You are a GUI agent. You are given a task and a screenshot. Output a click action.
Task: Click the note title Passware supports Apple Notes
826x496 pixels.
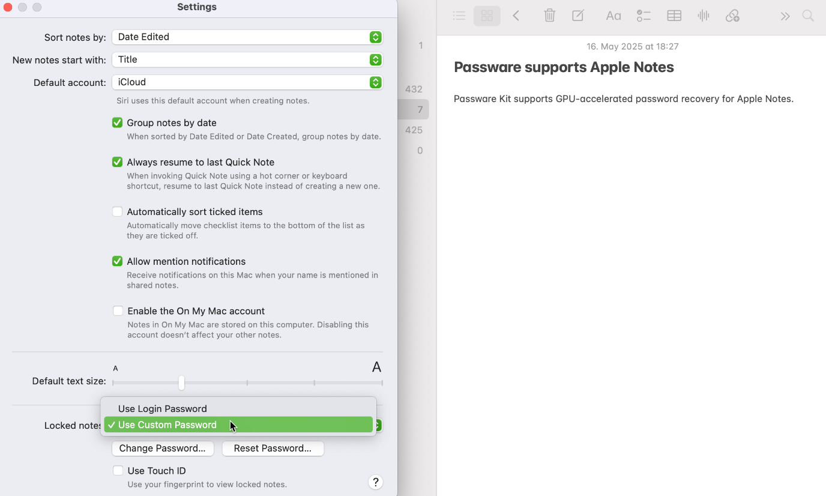pyautogui.click(x=564, y=67)
